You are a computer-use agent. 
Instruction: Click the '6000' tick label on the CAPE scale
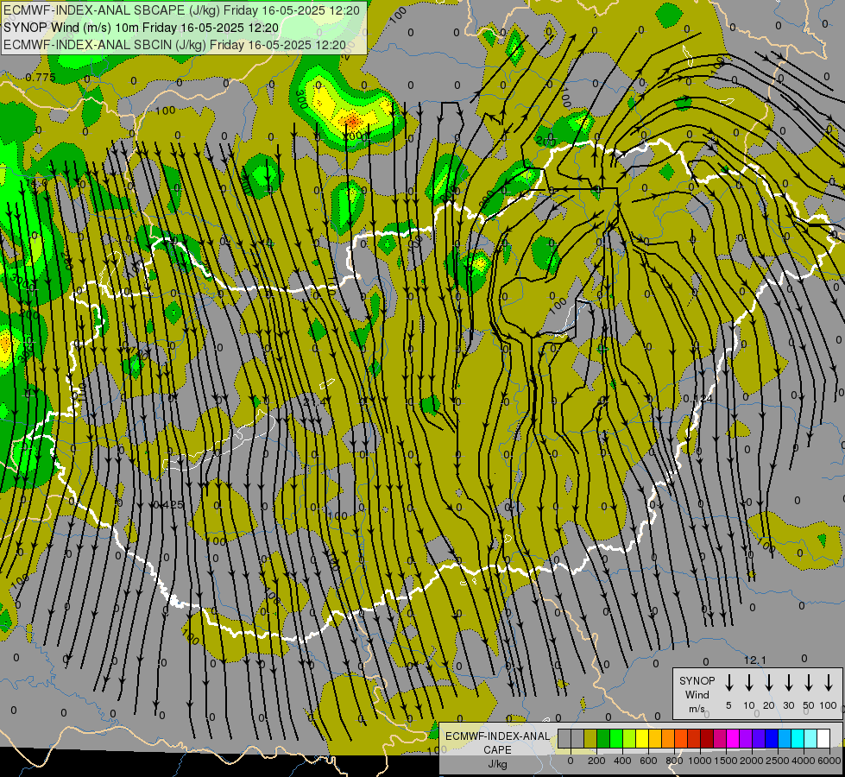[x=829, y=761]
